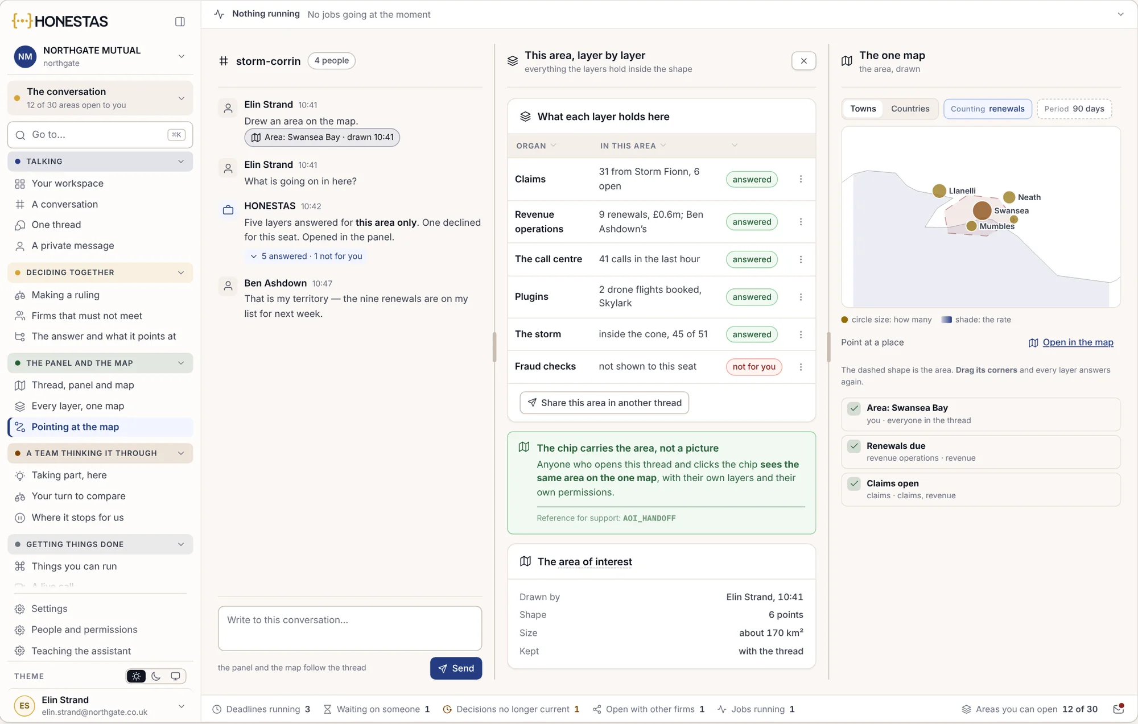Open The storm row three-dot menu

(x=801, y=334)
